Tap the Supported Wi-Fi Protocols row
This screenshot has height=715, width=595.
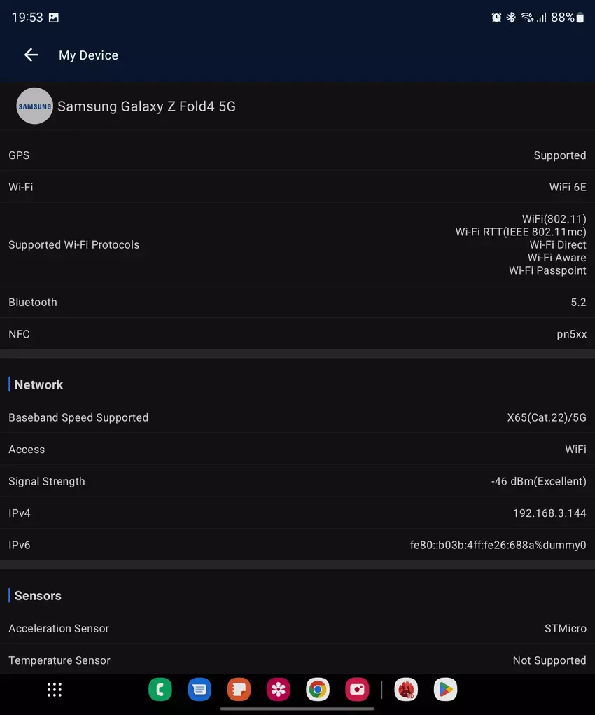[x=297, y=244]
